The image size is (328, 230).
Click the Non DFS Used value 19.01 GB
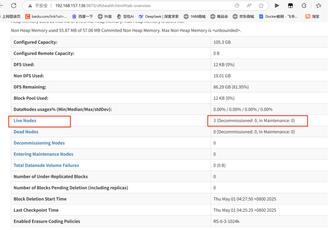click(222, 76)
